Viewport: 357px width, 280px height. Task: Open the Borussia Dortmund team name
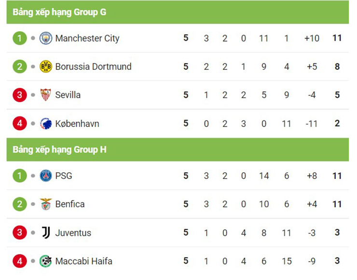pos(93,66)
